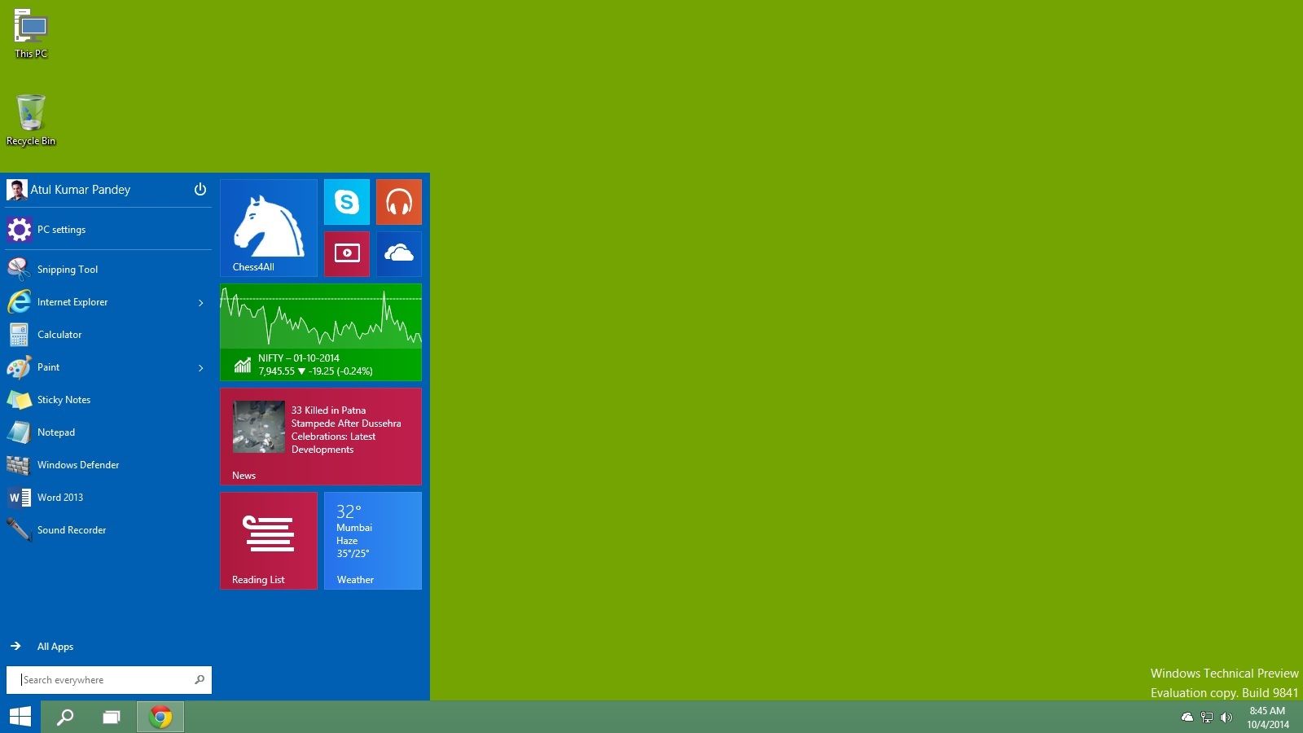The height and width of the screenshot is (733, 1303).
Task: Expand Paint jump list arrow
Action: [x=201, y=368]
